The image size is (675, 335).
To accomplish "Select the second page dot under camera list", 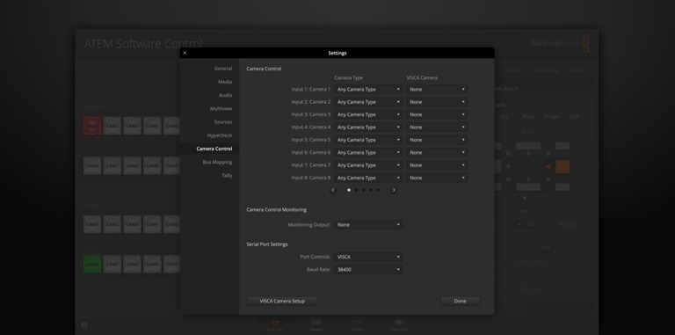I will click(x=356, y=190).
